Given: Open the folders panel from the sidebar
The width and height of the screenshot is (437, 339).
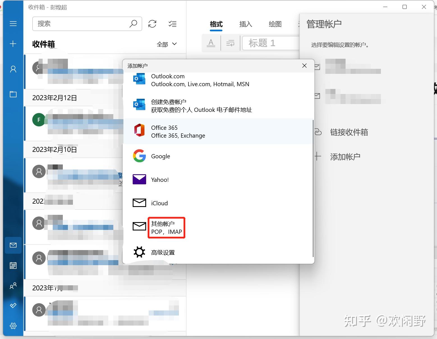Looking at the screenshot, I should [13, 94].
